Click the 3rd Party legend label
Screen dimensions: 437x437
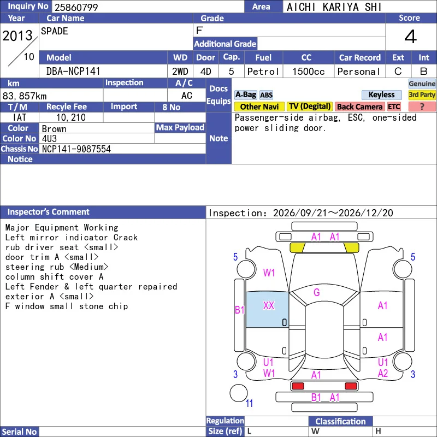pyautogui.click(x=422, y=95)
